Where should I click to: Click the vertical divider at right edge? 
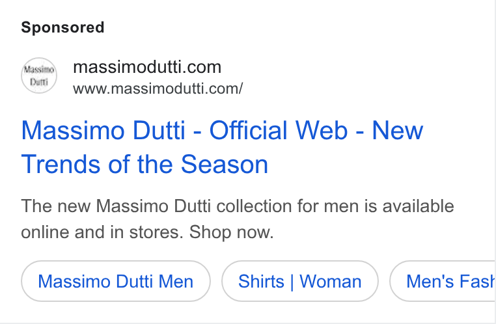click(495, 162)
